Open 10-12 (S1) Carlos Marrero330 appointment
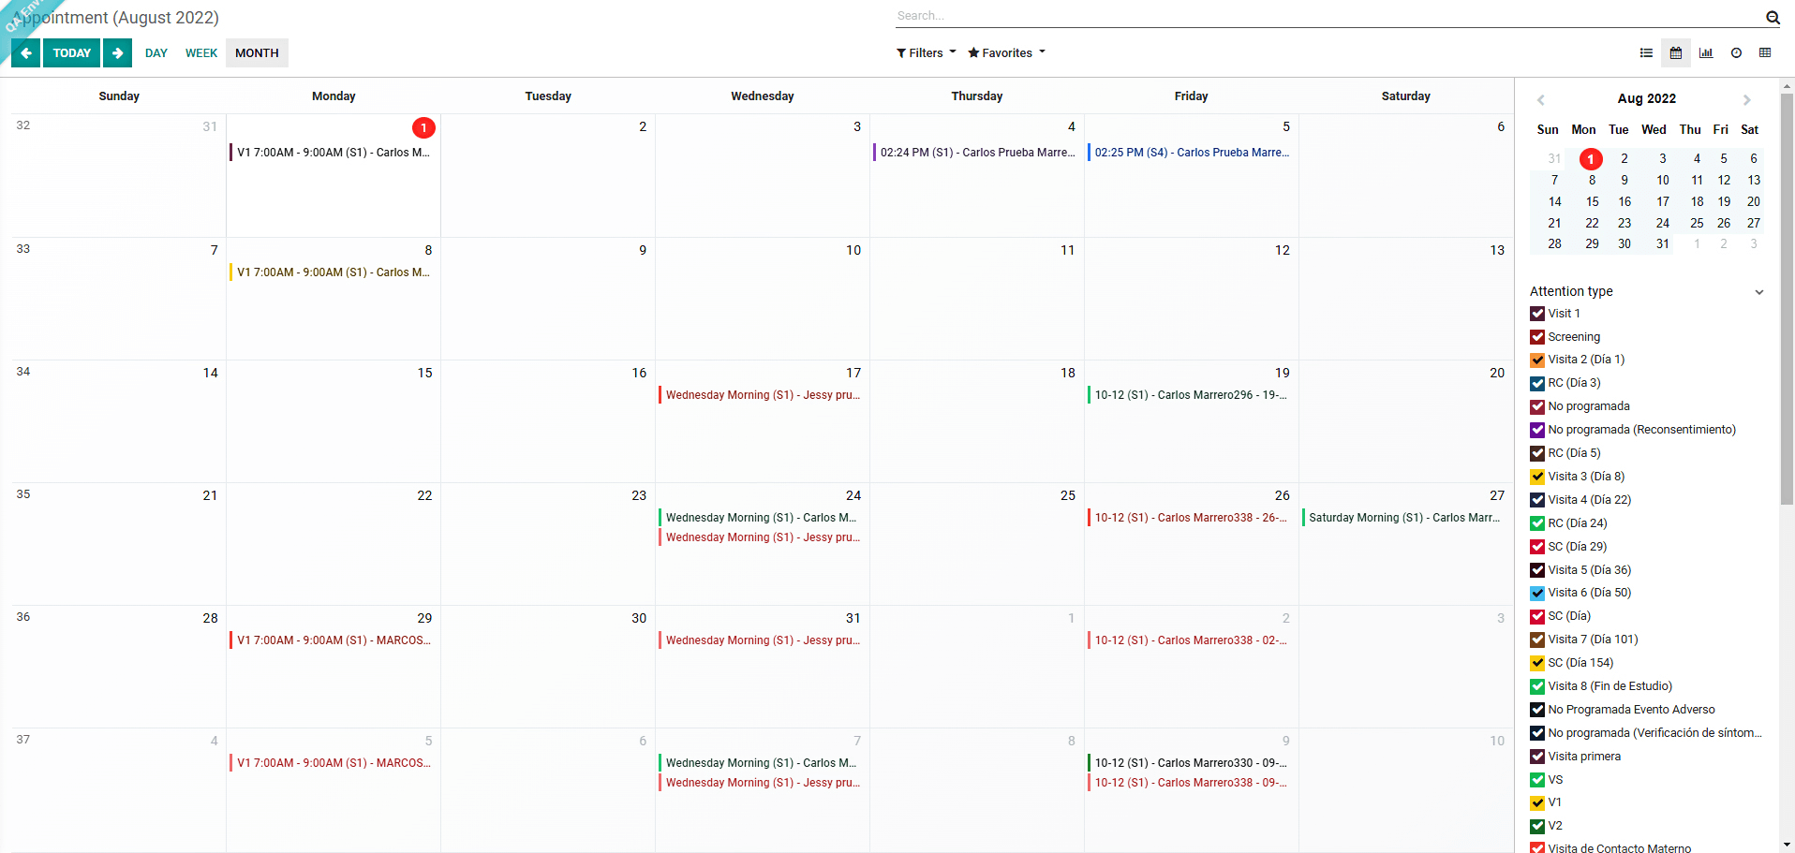Image resolution: width=1795 pixels, height=853 pixels. [x=1191, y=763]
